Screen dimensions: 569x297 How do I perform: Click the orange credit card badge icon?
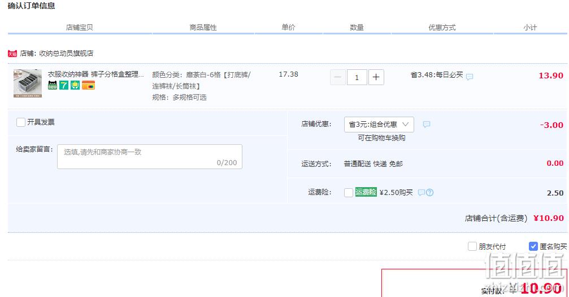(x=88, y=85)
